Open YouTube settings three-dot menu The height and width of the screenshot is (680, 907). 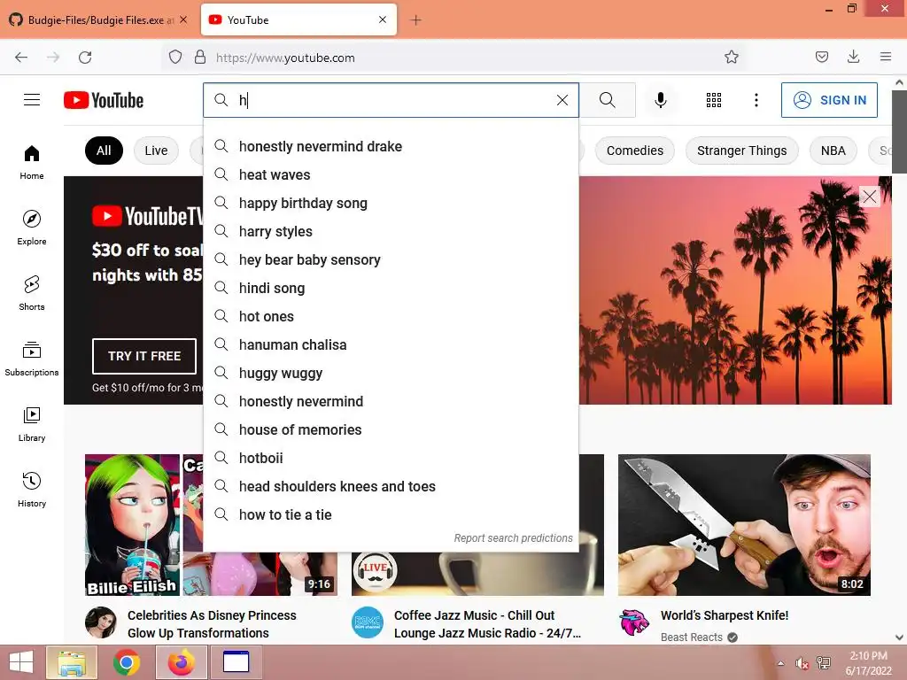pyautogui.click(x=756, y=100)
